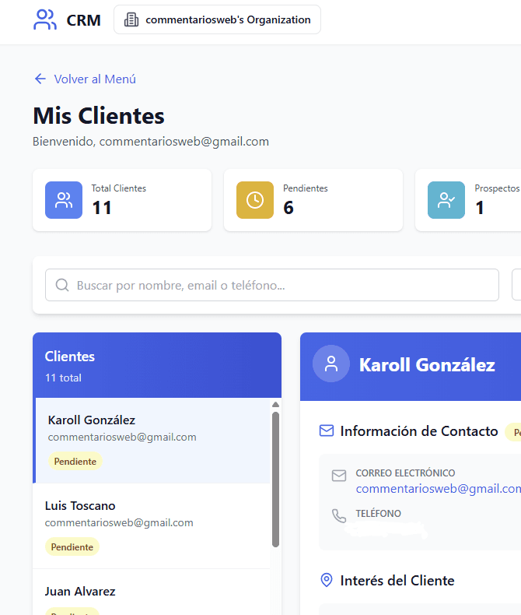Click Karoll González profile avatar icon
Image resolution: width=521 pixels, height=615 pixels.
pyautogui.click(x=331, y=364)
